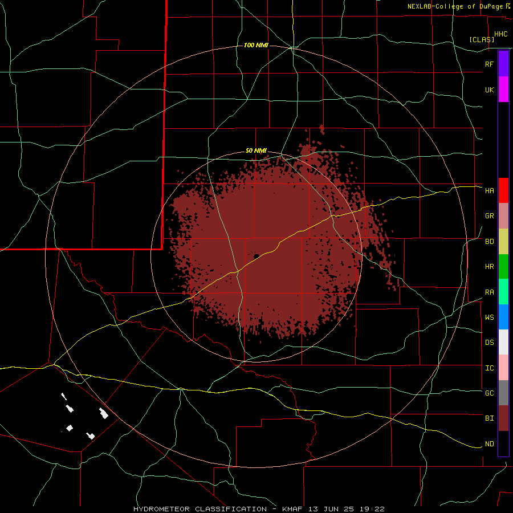Click the GC legend label

[x=489, y=393]
